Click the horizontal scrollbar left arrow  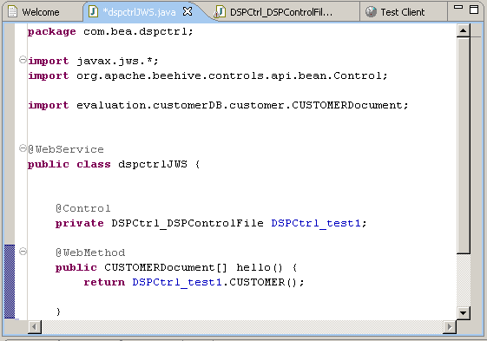(35, 327)
